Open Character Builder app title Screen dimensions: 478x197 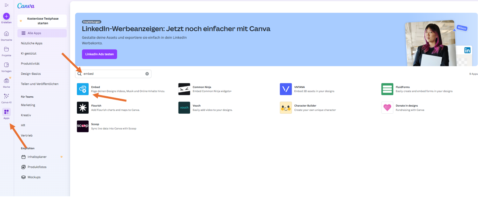305,105
